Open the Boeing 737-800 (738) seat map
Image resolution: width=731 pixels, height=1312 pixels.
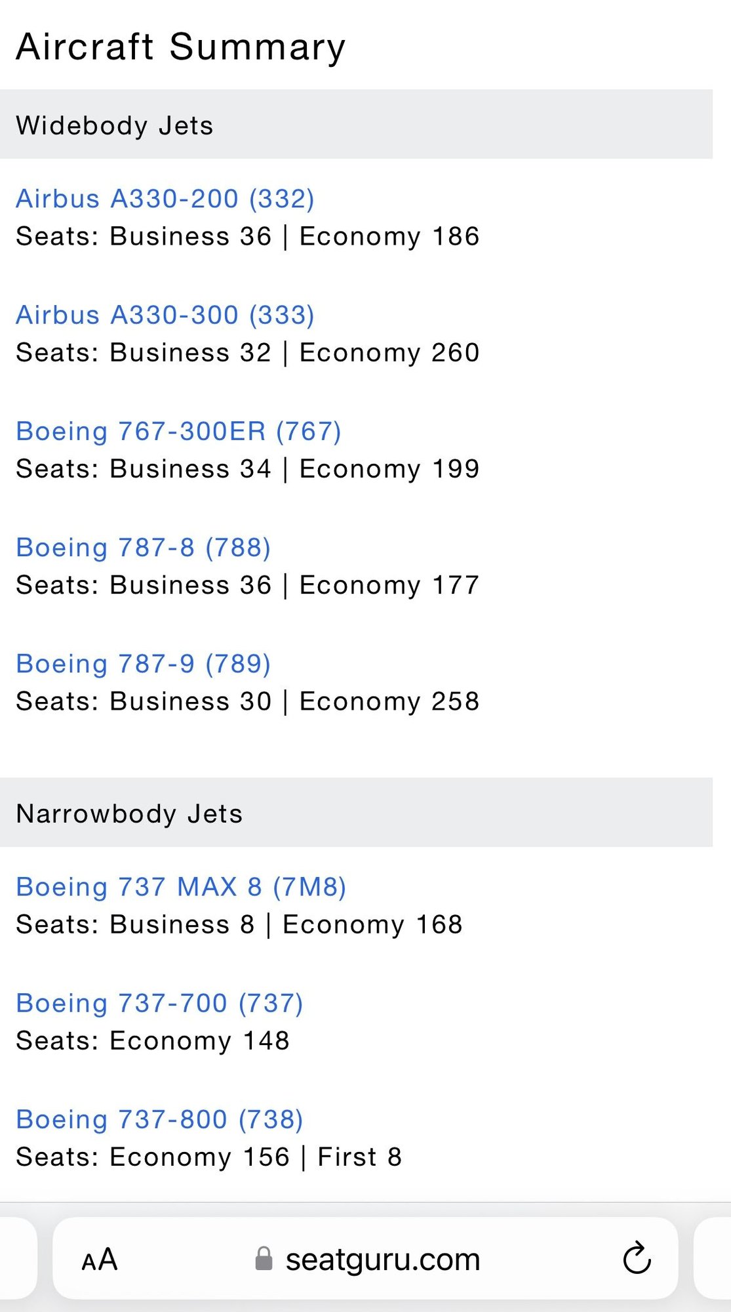pos(159,1119)
